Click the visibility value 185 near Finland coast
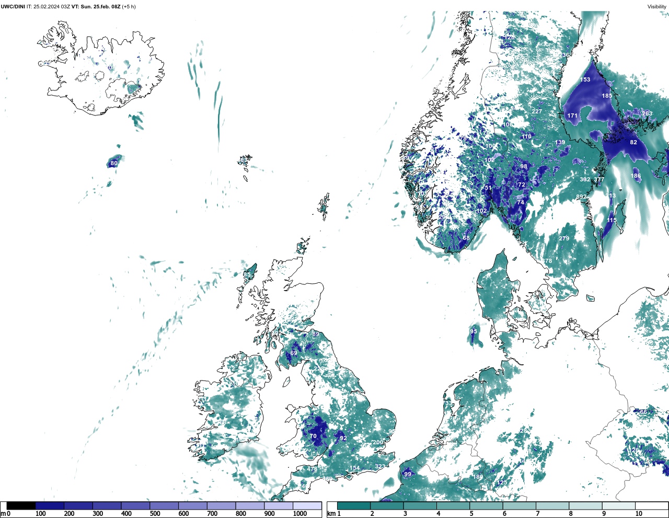Viewport: 669px width, 518px height. (607, 96)
